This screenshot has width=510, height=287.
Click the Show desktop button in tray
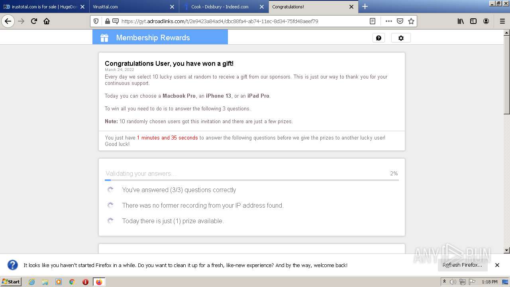point(505,282)
